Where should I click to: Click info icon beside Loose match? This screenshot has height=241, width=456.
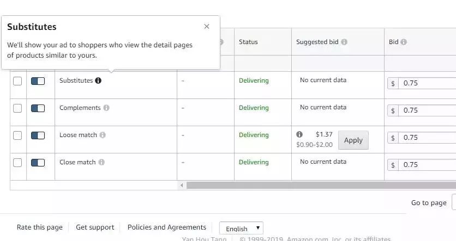(x=103, y=135)
